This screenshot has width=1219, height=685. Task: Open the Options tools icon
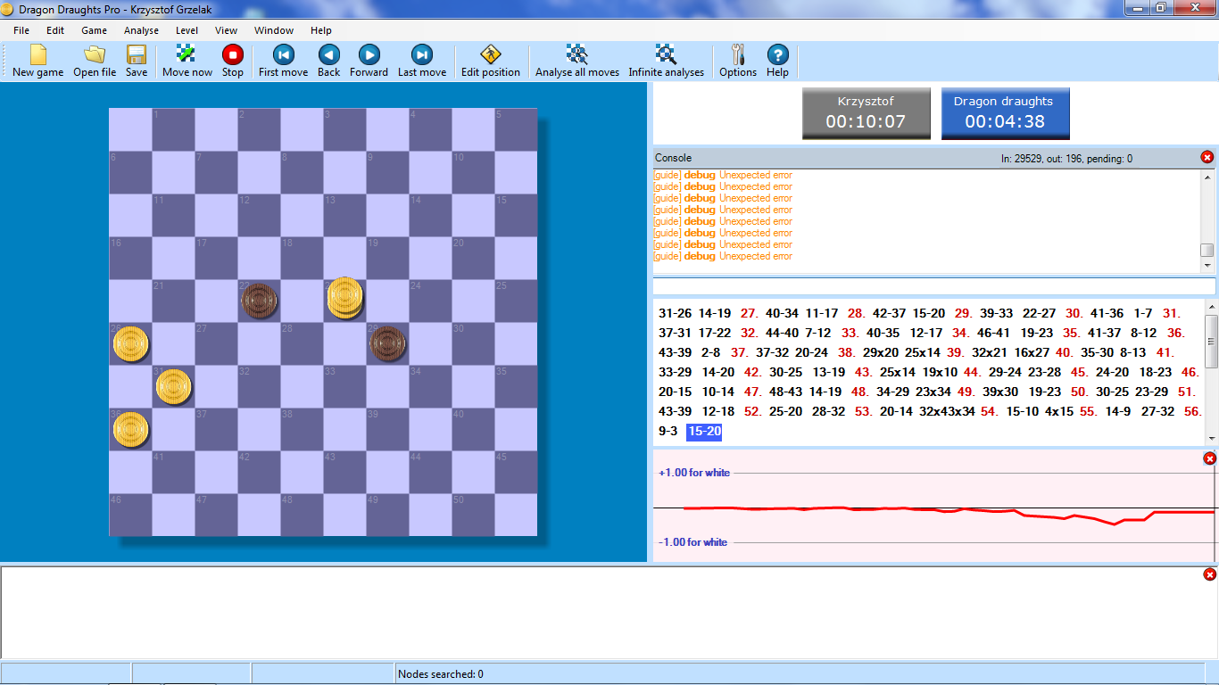(738, 61)
